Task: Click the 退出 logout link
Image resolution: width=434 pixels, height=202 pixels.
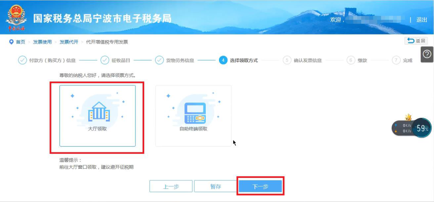Action: click(x=422, y=20)
